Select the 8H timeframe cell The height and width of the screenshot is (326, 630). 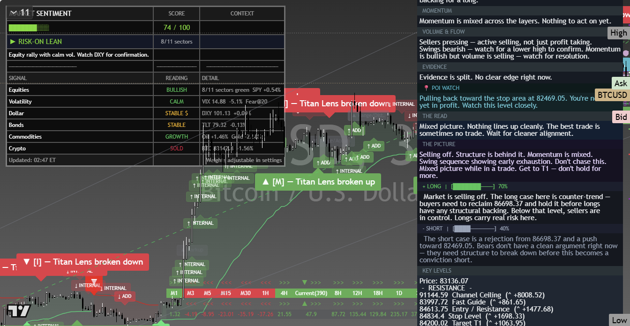click(338, 293)
